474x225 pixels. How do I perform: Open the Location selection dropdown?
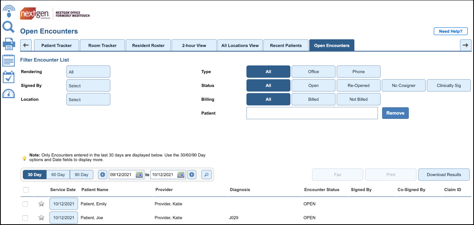(x=88, y=99)
